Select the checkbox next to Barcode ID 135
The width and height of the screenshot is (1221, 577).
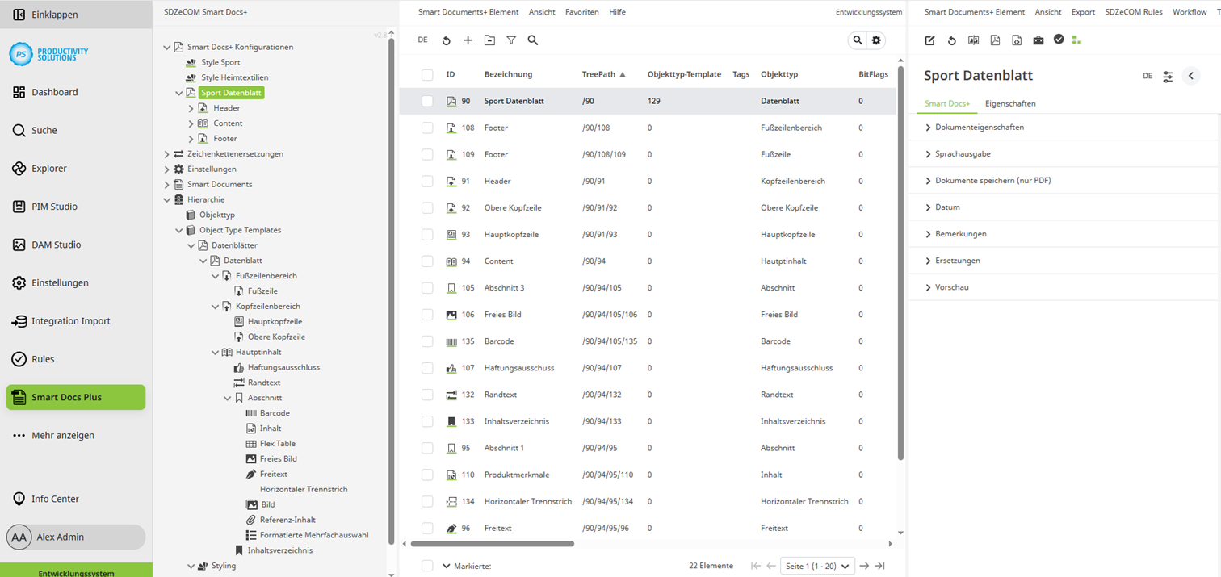pos(427,341)
